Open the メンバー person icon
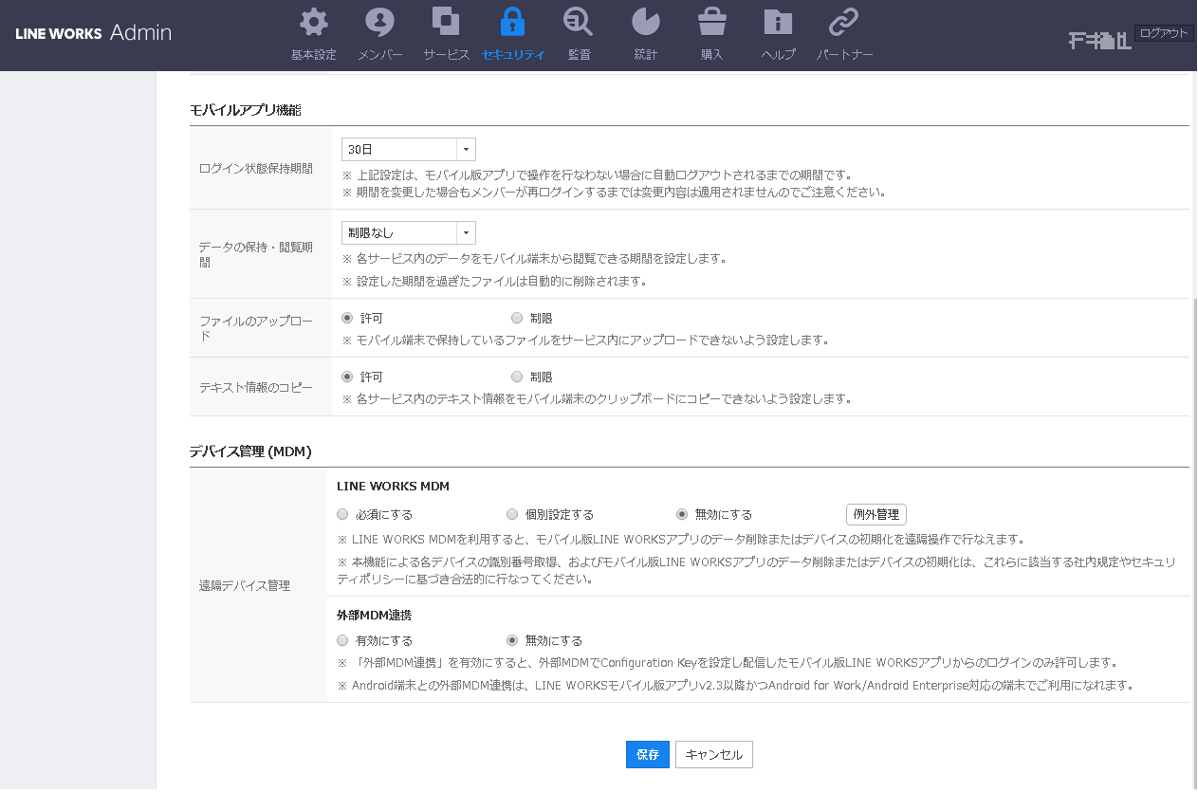 pyautogui.click(x=379, y=23)
